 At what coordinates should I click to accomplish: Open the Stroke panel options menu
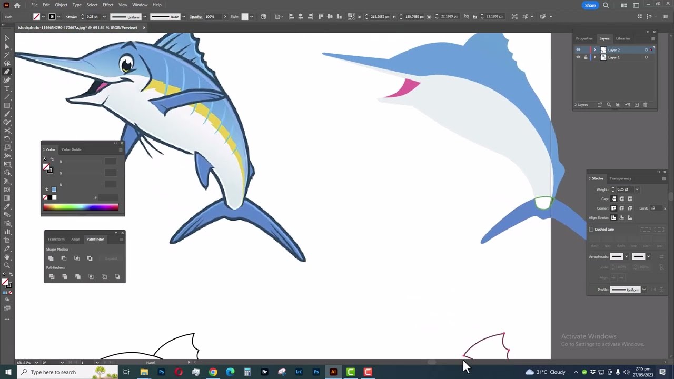point(663,178)
